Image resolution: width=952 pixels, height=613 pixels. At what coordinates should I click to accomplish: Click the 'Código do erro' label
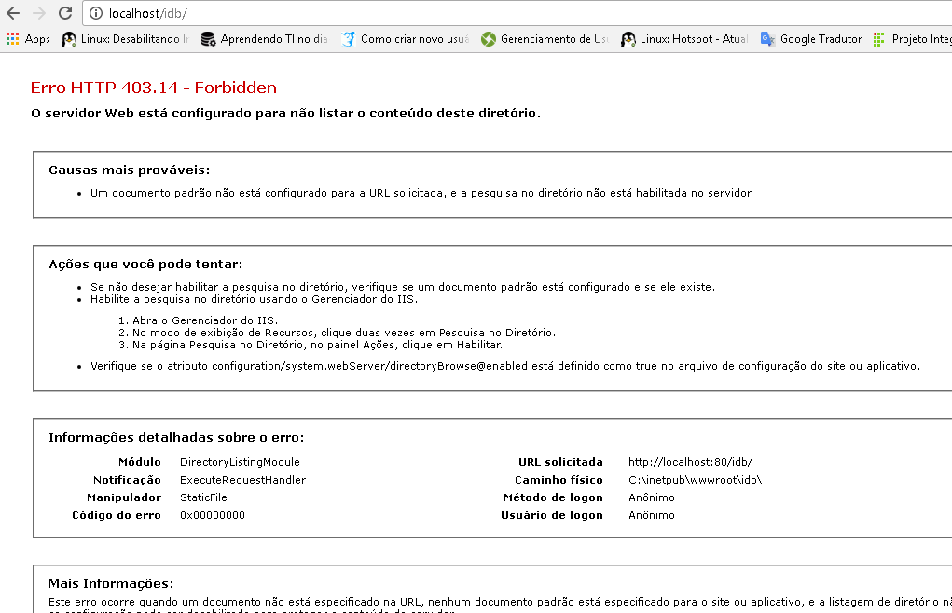click(117, 515)
